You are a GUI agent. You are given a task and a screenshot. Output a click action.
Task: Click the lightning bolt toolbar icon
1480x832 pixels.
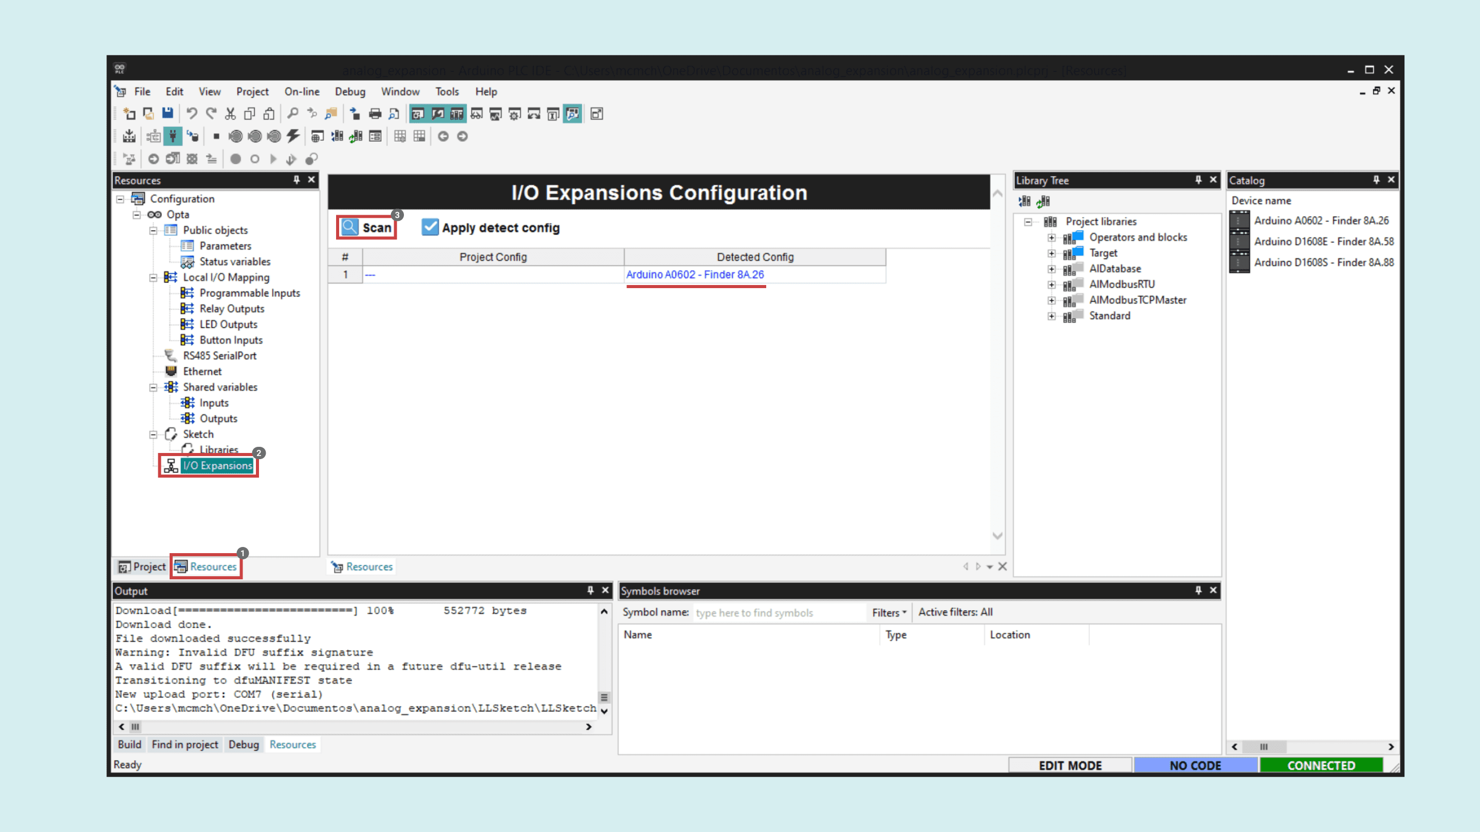(x=293, y=136)
